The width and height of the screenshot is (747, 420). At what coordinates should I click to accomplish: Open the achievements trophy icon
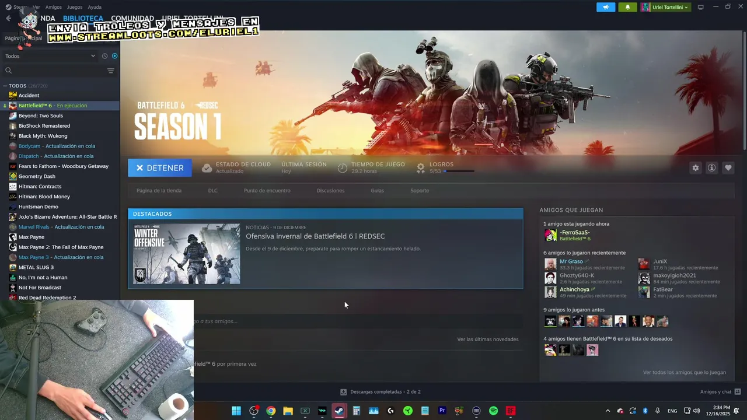coord(421,168)
